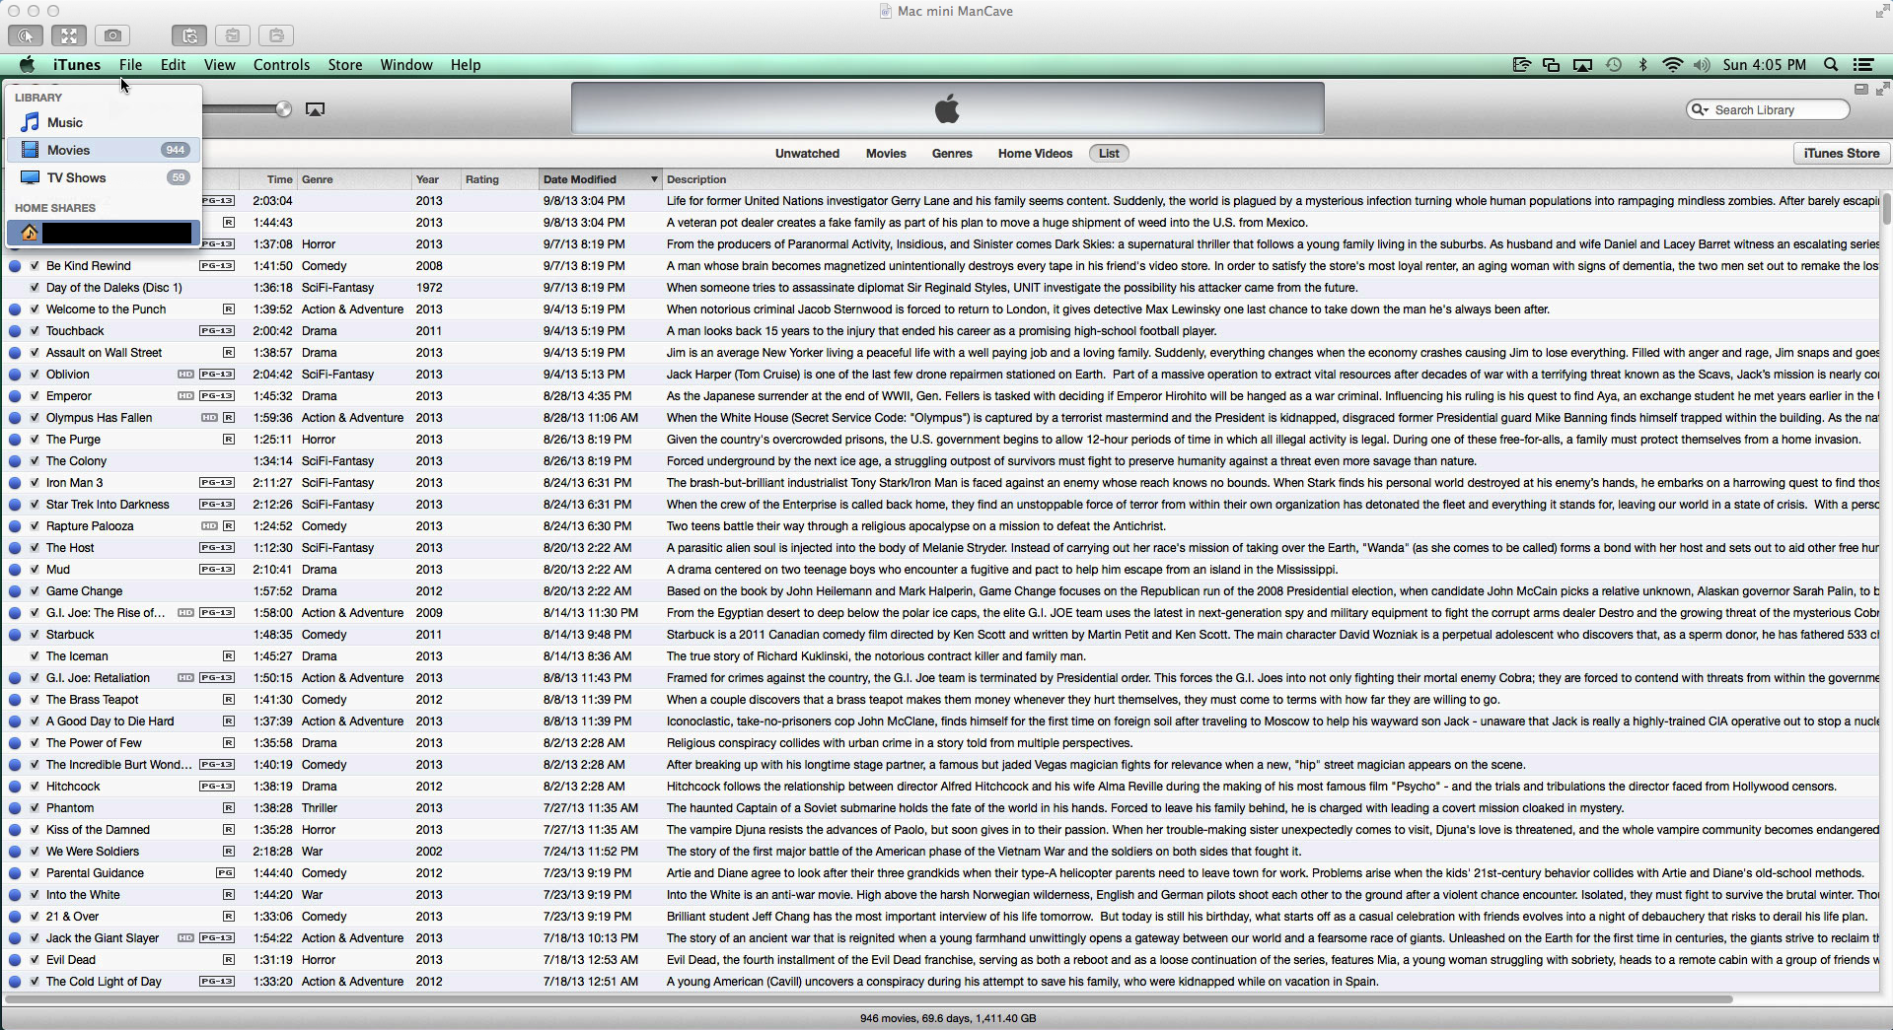Sort list by Genre column header
The height and width of the screenshot is (1030, 1893).
tap(355, 179)
